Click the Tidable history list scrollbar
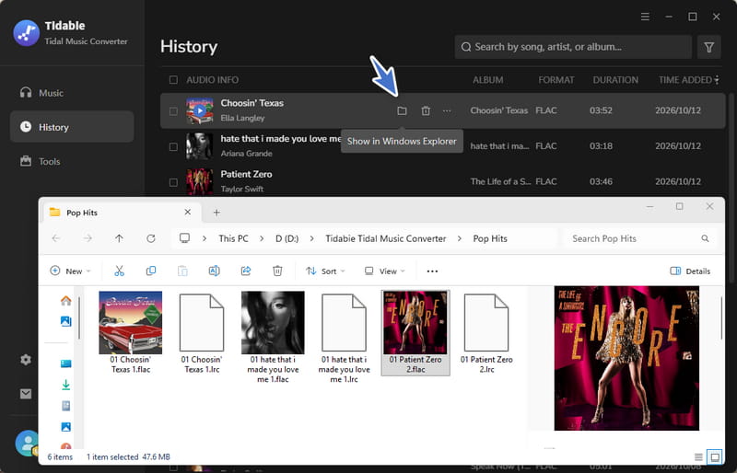Viewport: 737px width, 473px height. pos(731,188)
